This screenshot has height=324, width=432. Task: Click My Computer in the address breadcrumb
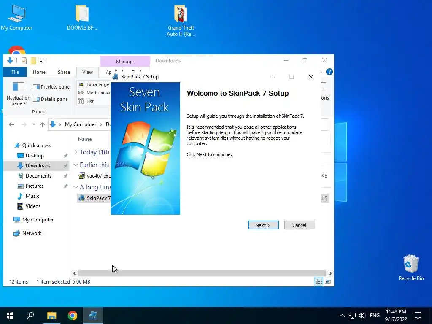pyautogui.click(x=81, y=124)
